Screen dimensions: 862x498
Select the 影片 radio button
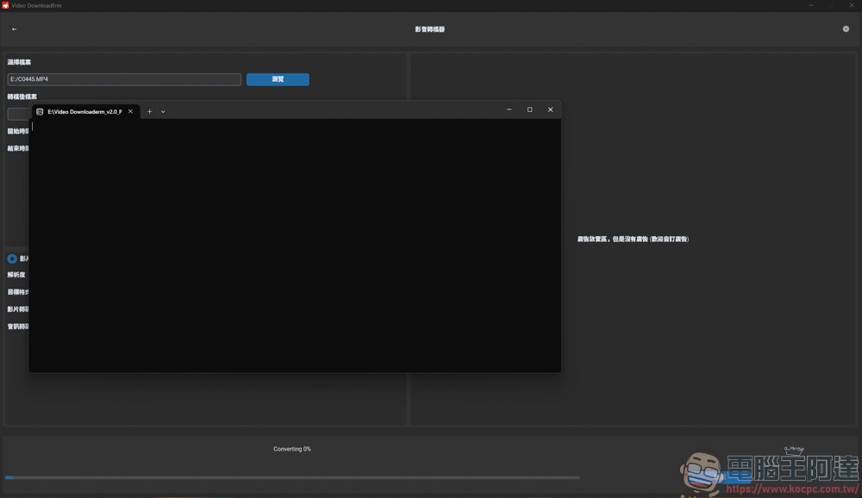(12, 258)
